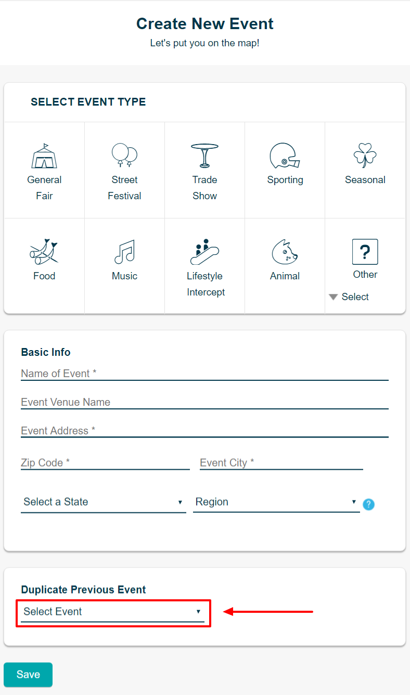
Task: Open the Region dropdown
Action: click(276, 502)
